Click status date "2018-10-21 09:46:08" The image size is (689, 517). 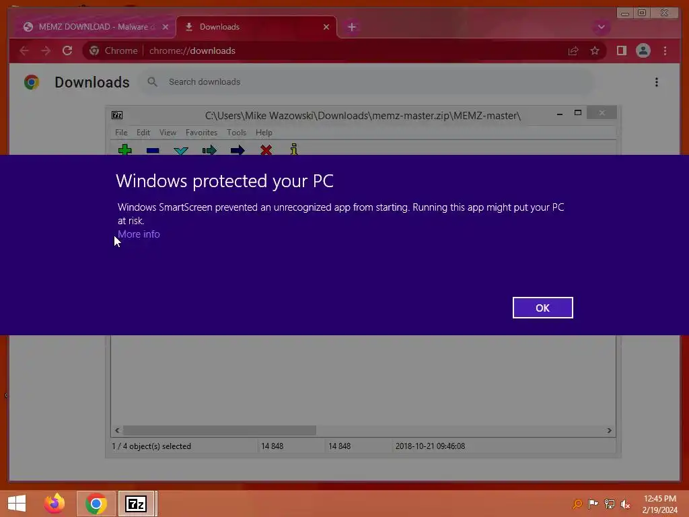coord(430,446)
